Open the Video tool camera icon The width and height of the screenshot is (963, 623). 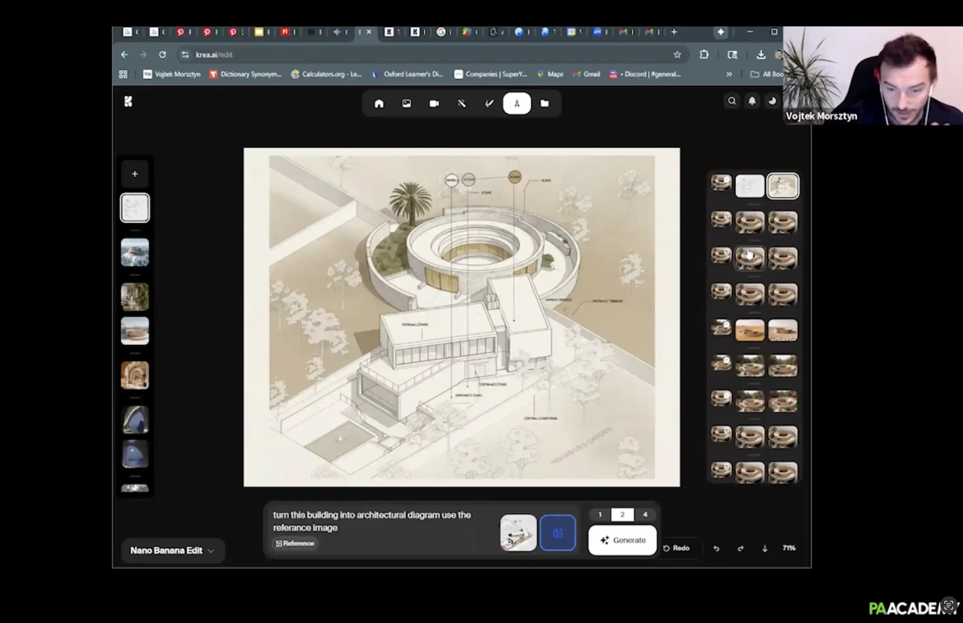pos(434,104)
